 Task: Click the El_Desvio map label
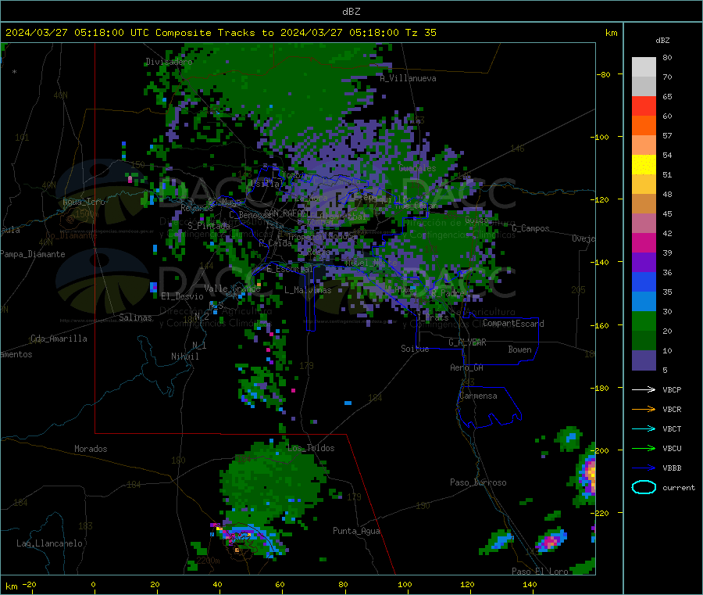(182, 296)
